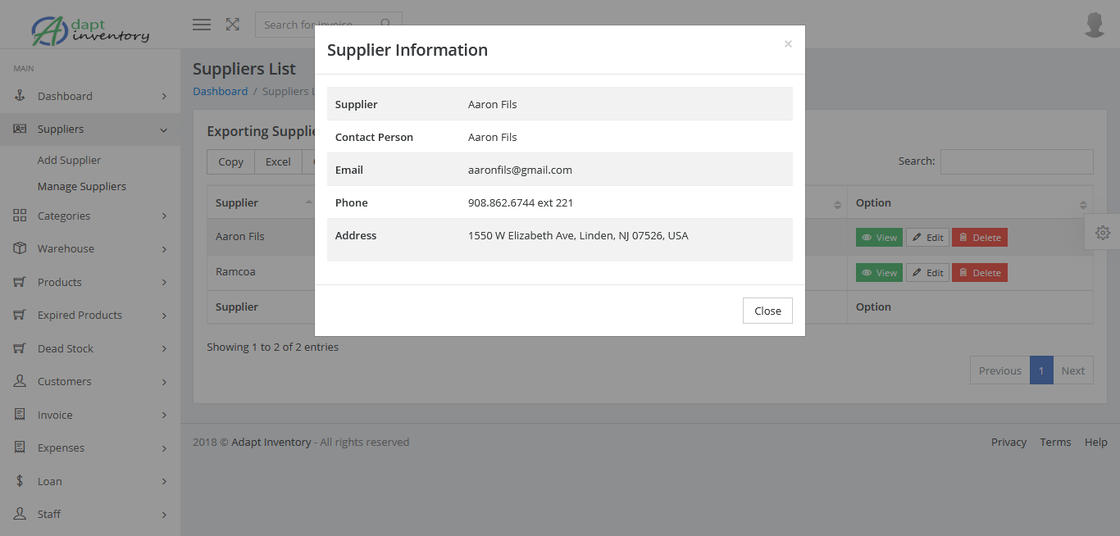Click the Loan dollar sign icon
Image resolution: width=1120 pixels, height=536 pixels.
point(20,481)
